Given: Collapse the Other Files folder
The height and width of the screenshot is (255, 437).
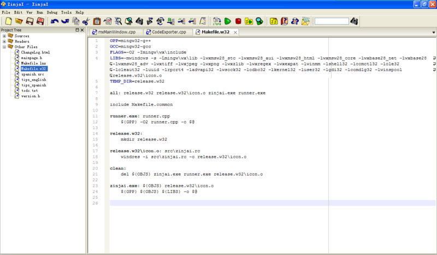Looking at the screenshot, I should 4,47.
